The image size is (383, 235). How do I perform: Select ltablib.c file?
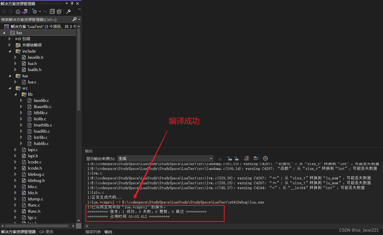point(41,144)
